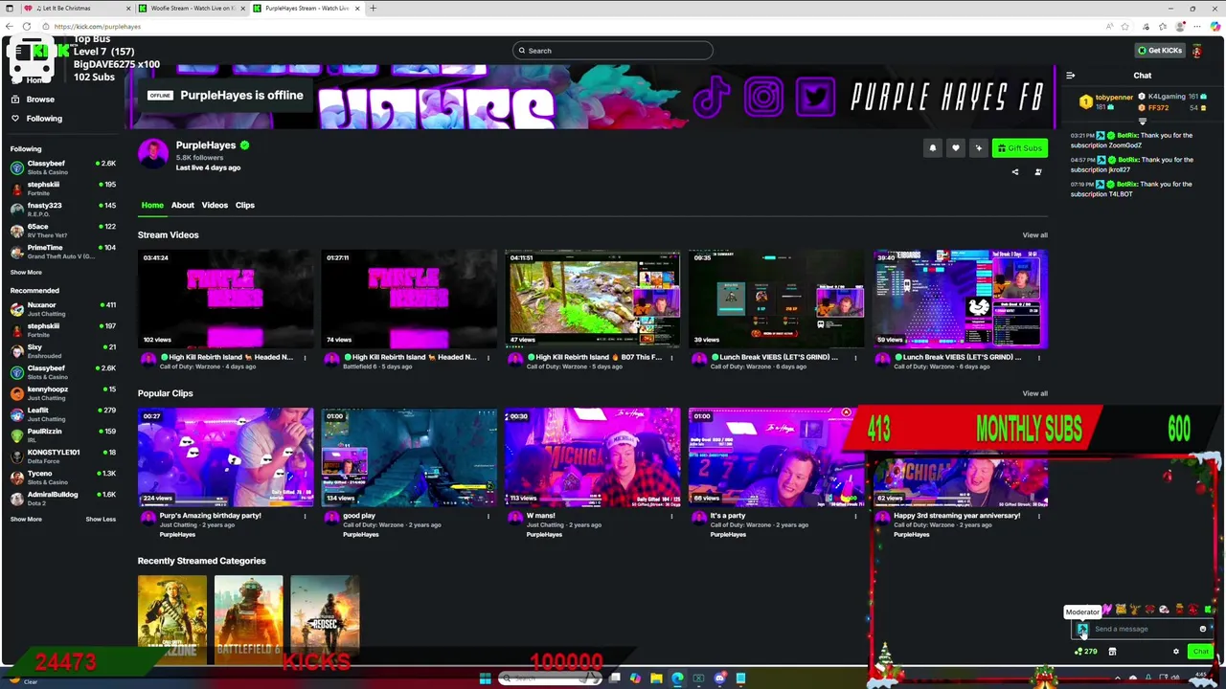This screenshot has height=689, width=1226.
Task: Click the sparkle icon beside Gift Subs
Action: point(978,148)
